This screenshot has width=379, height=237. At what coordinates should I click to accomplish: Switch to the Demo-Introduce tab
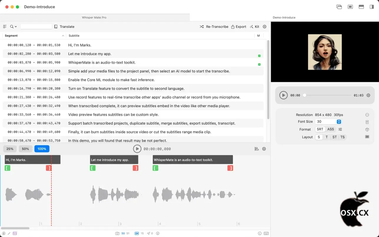click(x=284, y=17)
